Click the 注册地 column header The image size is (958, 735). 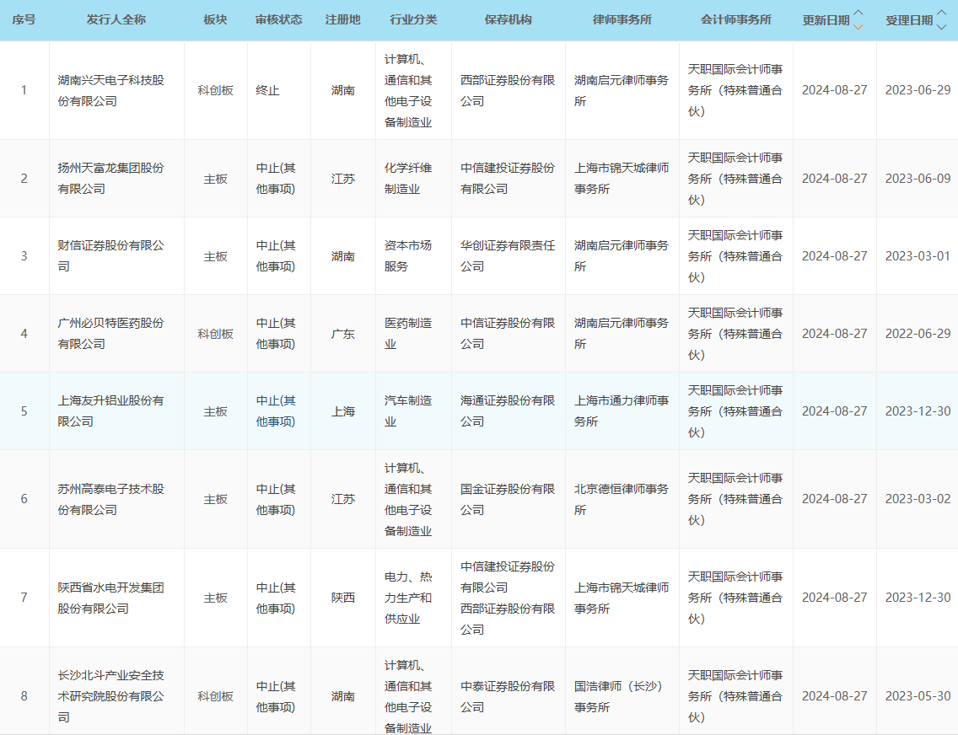point(343,20)
